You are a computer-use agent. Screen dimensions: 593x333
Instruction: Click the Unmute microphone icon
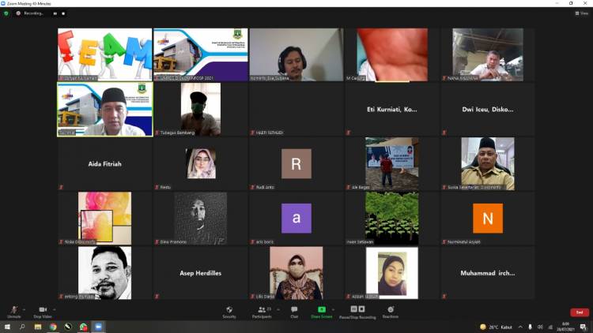[x=14, y=310]
